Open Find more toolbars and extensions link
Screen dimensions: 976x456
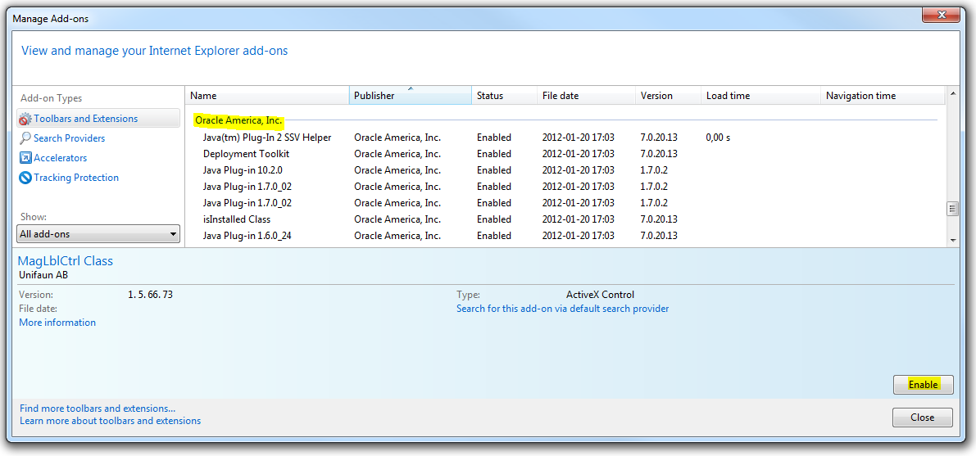coord(98,409)
